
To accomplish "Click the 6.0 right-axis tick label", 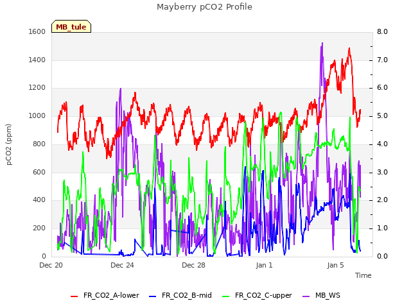I will click(382, 88).
